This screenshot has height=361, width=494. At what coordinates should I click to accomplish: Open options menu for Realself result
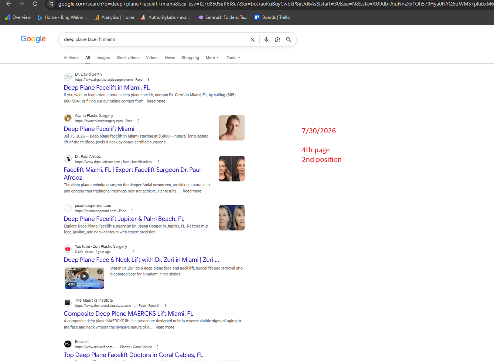157,347
